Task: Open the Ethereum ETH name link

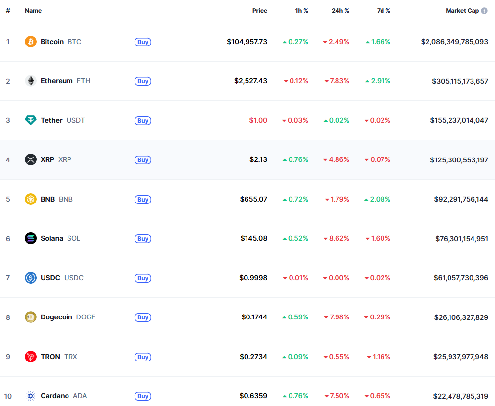Action: point(57,81)
